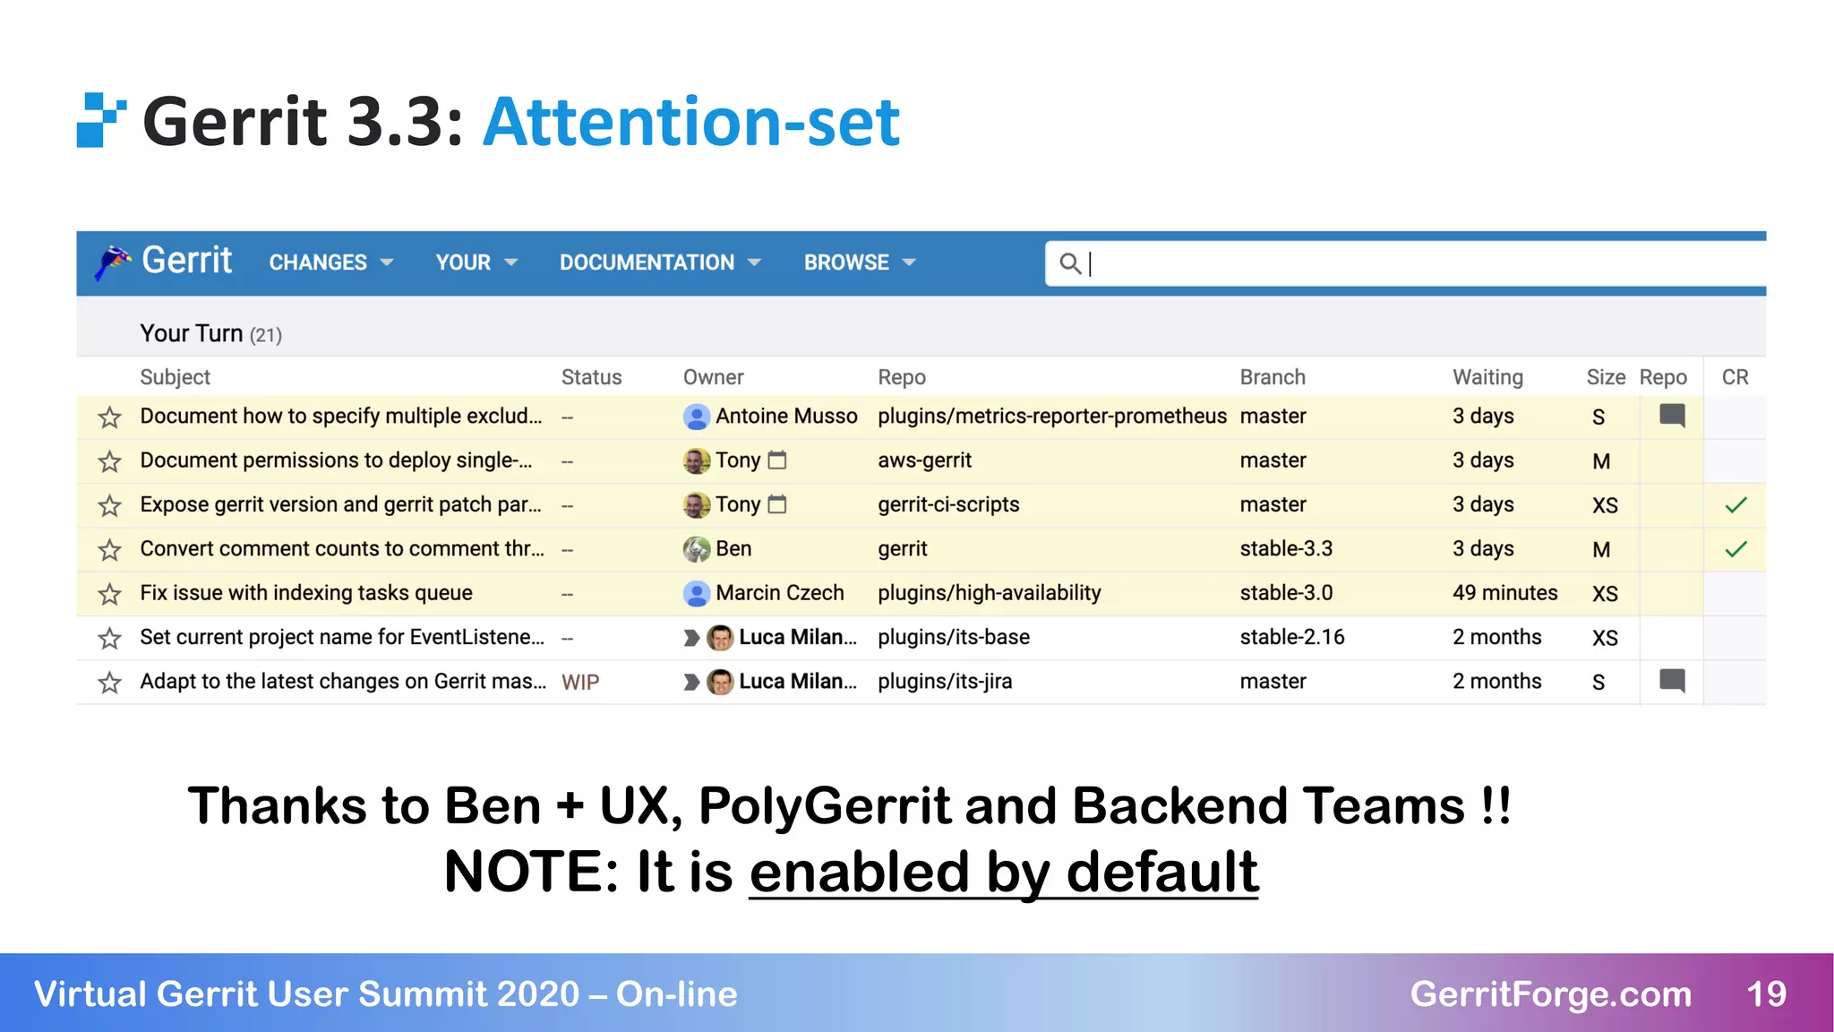Click the calendar status icon beside Tony on aws-gerrit row
The height and width of the screenshot is (1032, 1834).
(777, 460)
